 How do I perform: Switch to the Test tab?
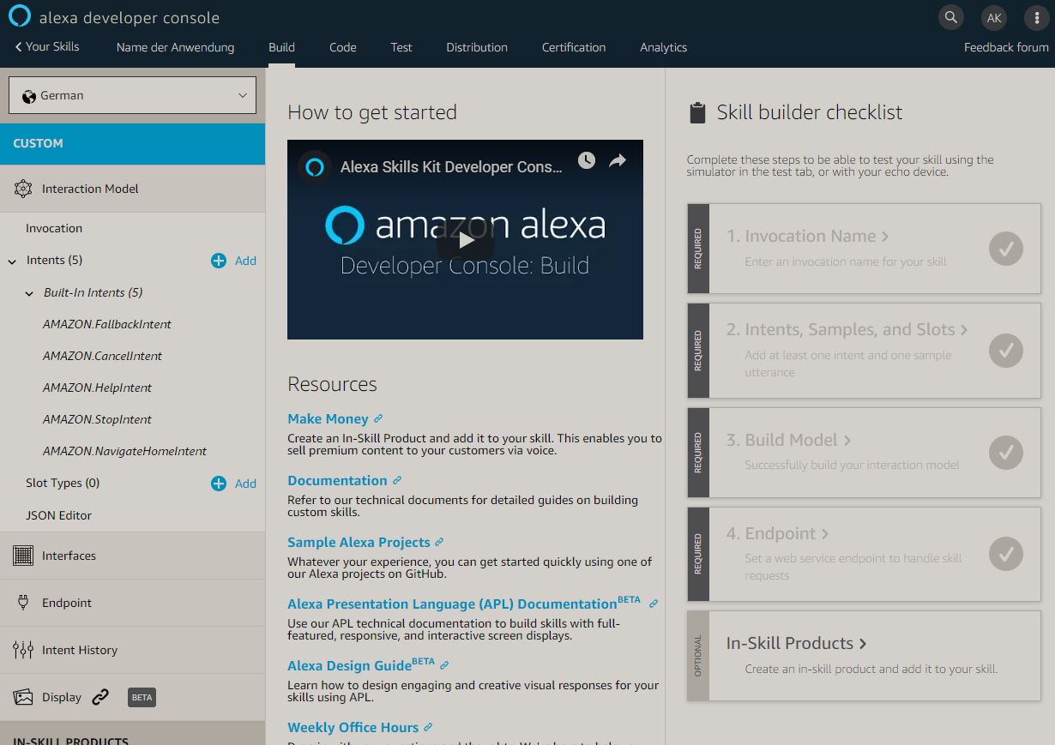point(401,47)
